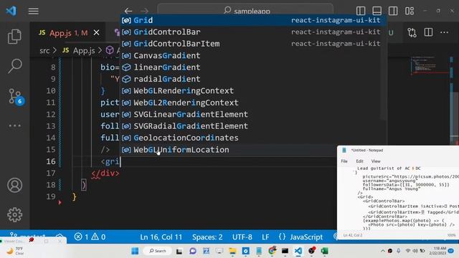Open the Search view in activity bar

point(14,66)
